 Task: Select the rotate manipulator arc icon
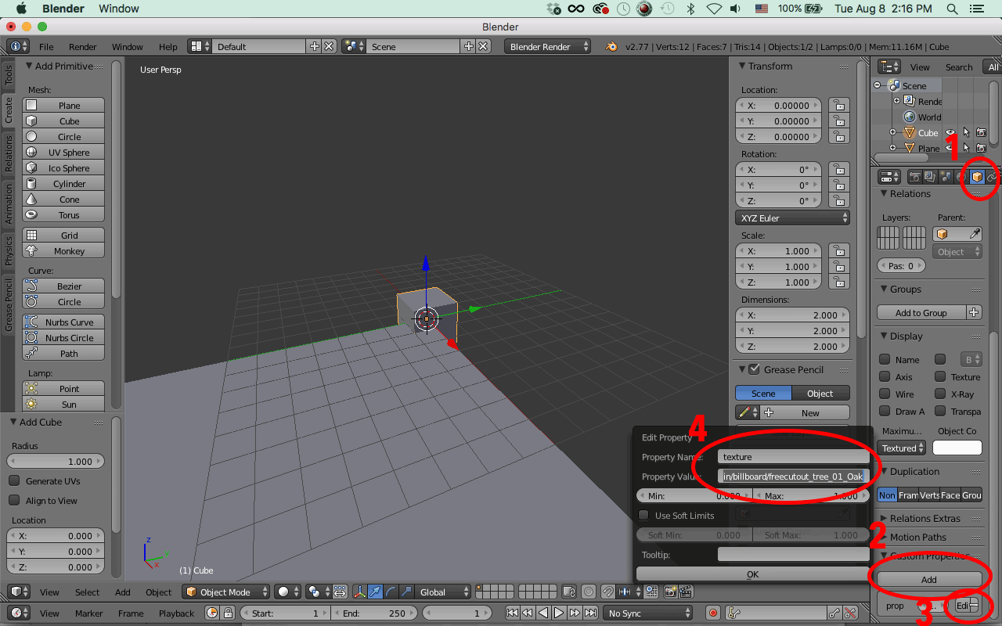391,592
